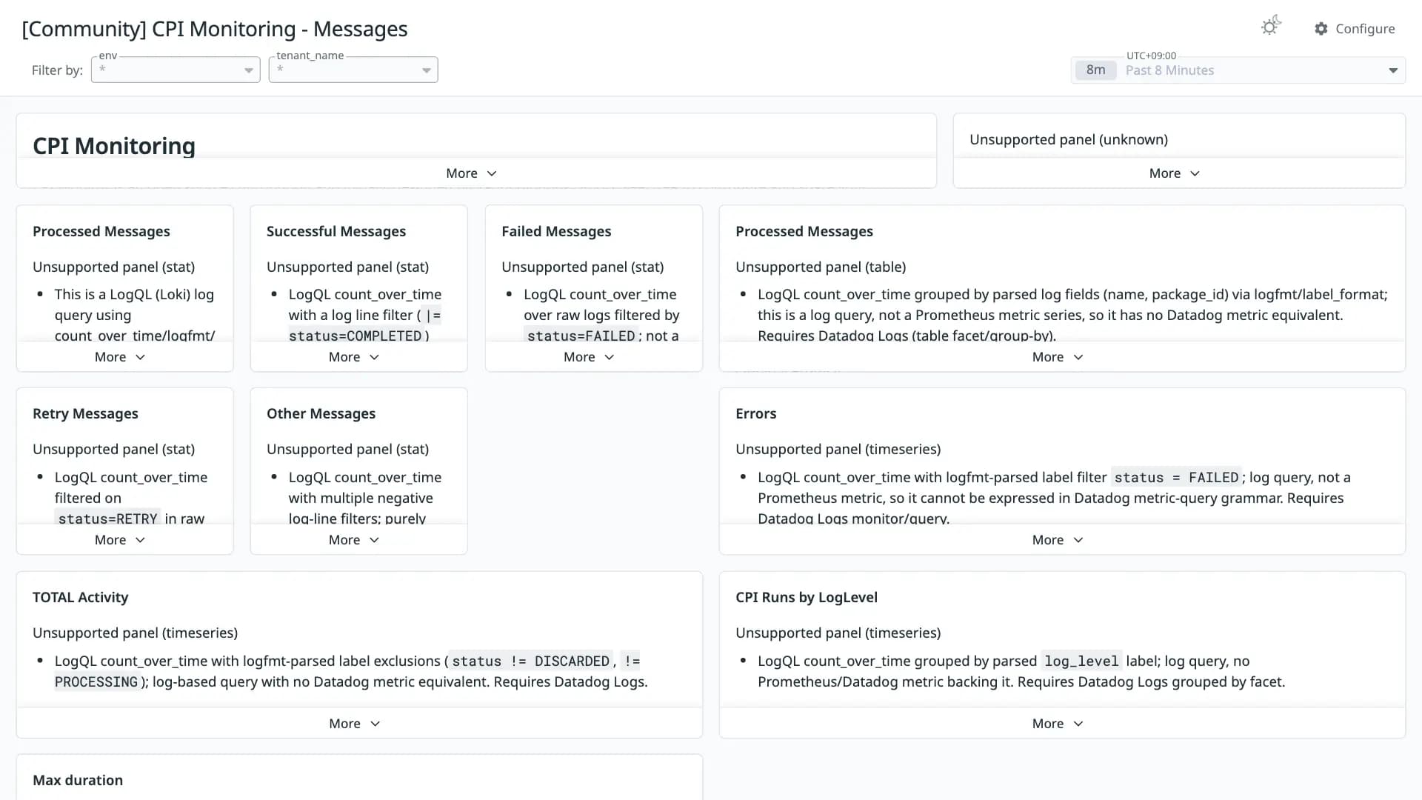
Task: Click the Successful Messages panel title
Action: coord(336,231)
